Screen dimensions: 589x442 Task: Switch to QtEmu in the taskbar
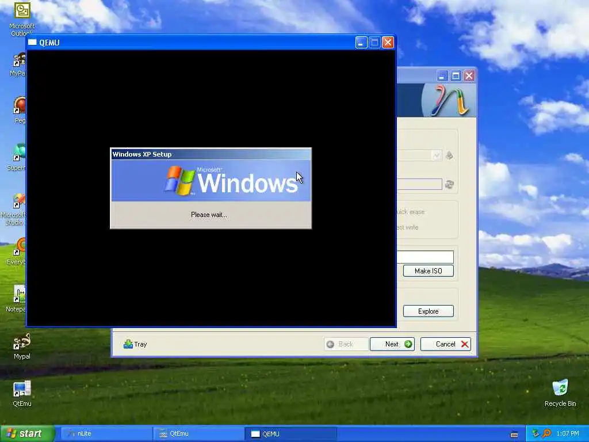198,434
